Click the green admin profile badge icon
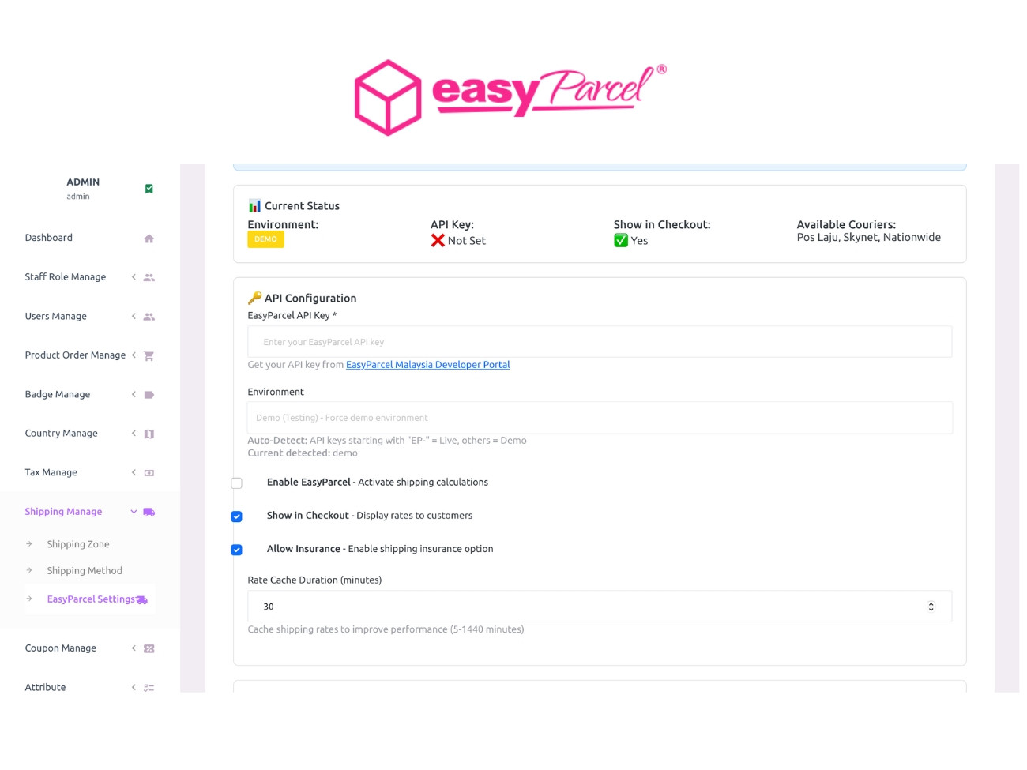The image size is (1027, 770). [x=149, y=189]
